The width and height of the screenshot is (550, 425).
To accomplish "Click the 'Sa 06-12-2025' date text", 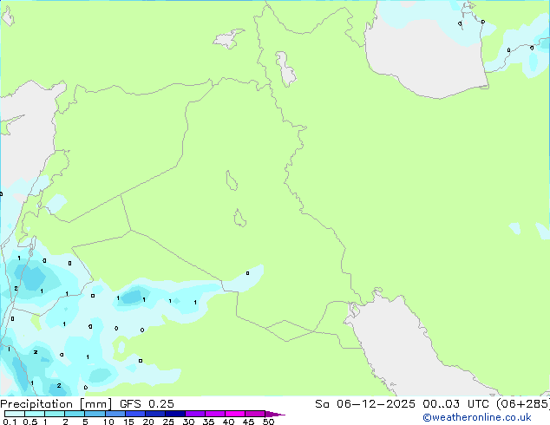I will pyautogui.click(x=365, y=404).
